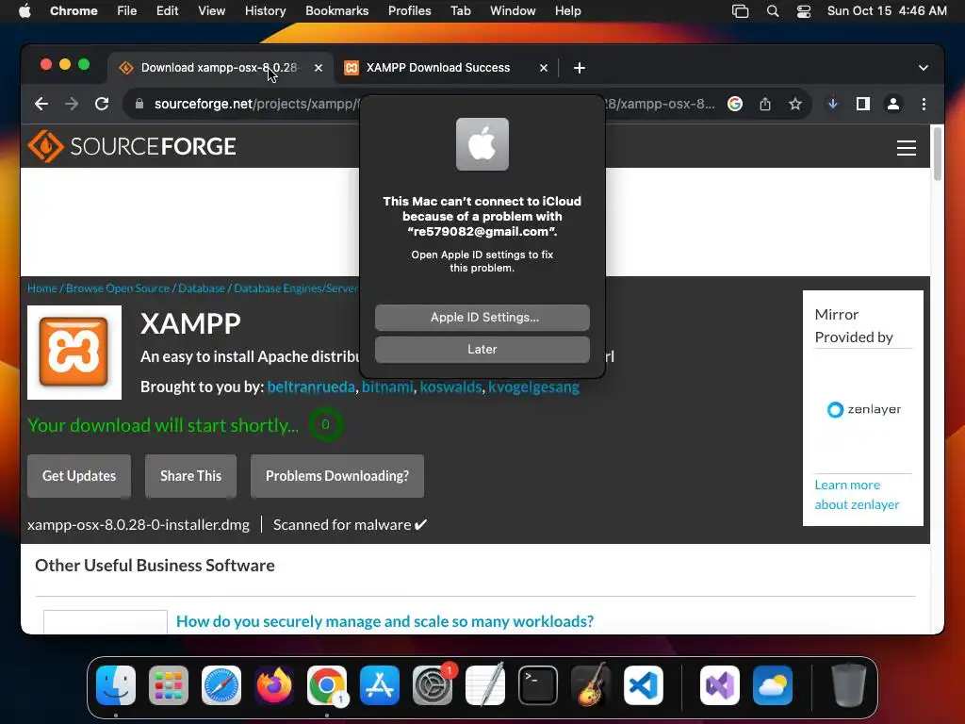Open the Chrome profile avatar icon
Image resolution: width=965 pixels, height=724 pixels.
[x=893, y=104]
